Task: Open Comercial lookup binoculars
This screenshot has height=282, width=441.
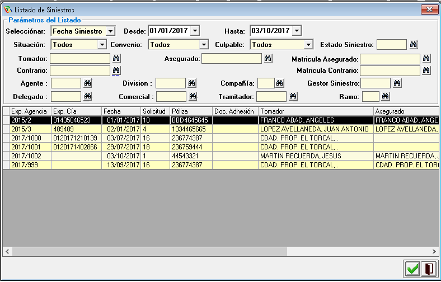Action: (x=193, y=96)
